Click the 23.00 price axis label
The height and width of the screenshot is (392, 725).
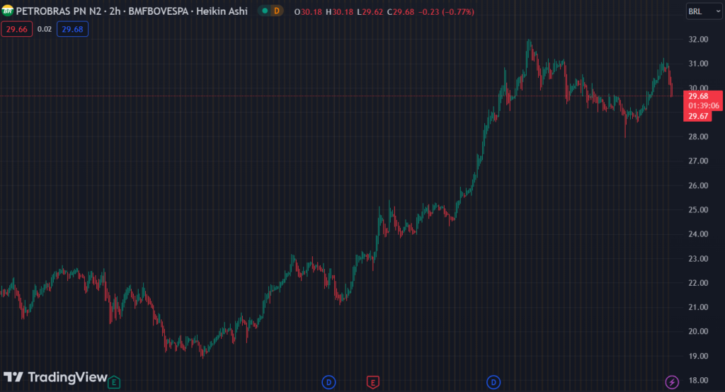[698, 258]
